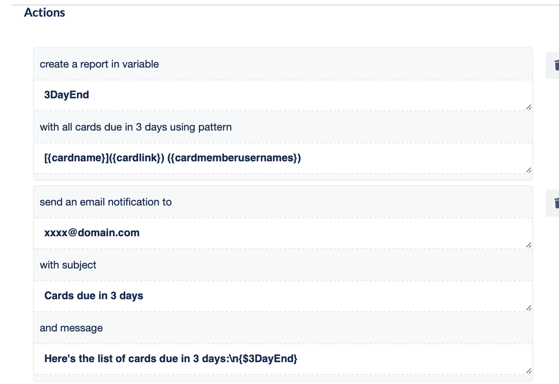Delete the 'send an email notification' action

(x=556, y=202)
